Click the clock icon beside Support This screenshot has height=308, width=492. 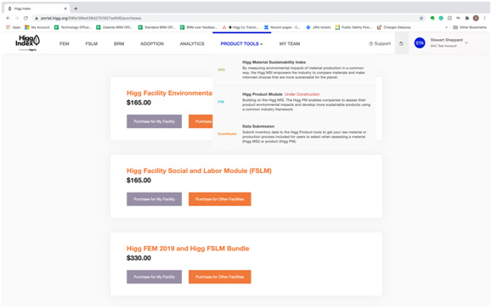tap(401, 43)
